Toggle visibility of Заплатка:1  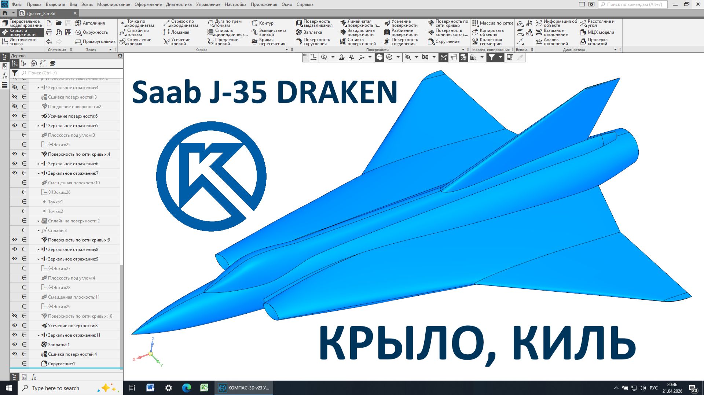pos(14,344)
